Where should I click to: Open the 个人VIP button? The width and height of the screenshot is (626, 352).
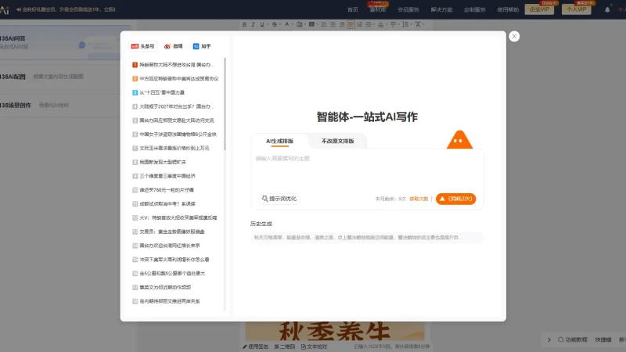coord(577,9)
